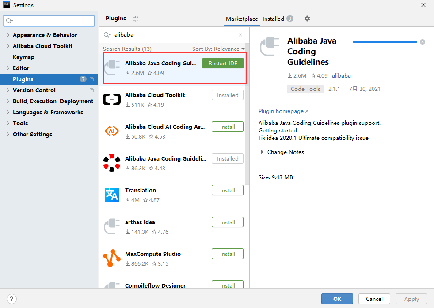Cancel the plugin download progress
Image resolution: width=434 pixels, height=308 pixels.
coord(423,42)
